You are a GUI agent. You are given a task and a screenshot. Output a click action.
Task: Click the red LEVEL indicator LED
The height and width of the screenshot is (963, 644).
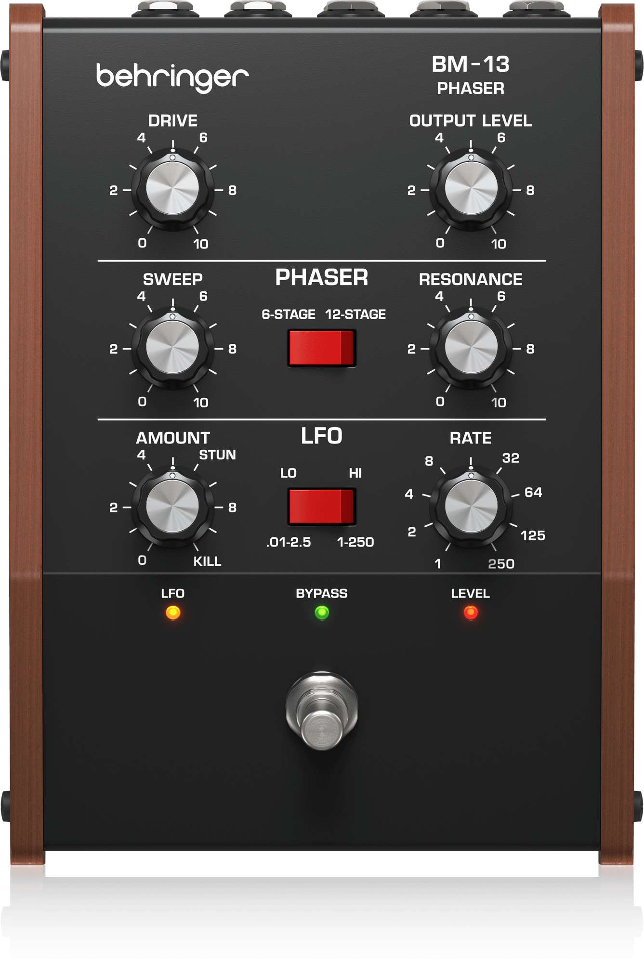tap(471, 612)
